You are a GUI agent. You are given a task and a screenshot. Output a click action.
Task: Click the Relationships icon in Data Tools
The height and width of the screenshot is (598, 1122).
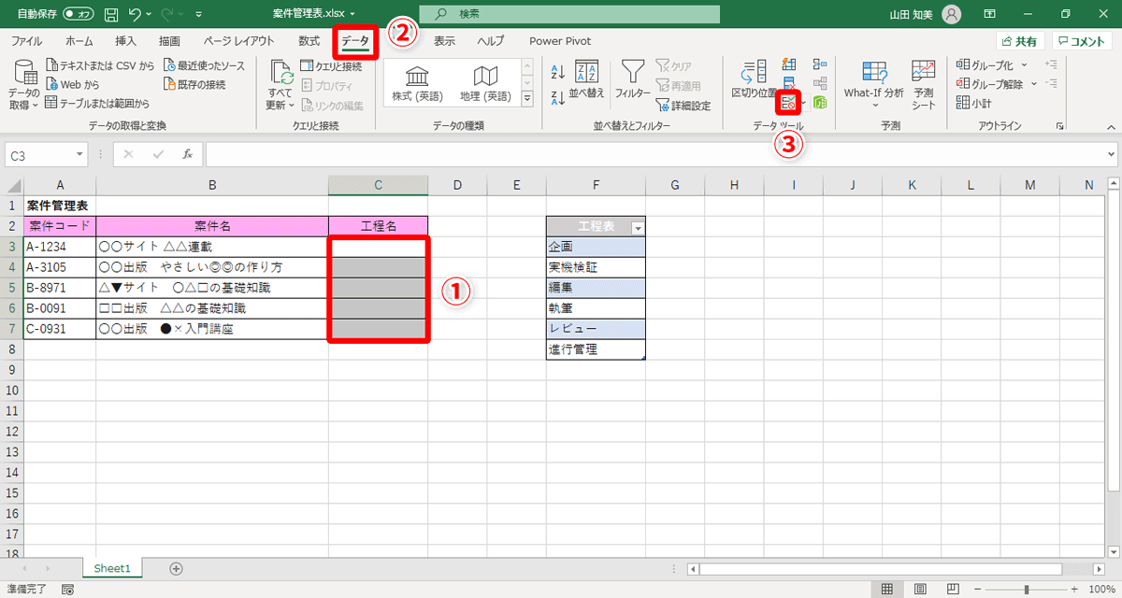[x=820, y=83]
